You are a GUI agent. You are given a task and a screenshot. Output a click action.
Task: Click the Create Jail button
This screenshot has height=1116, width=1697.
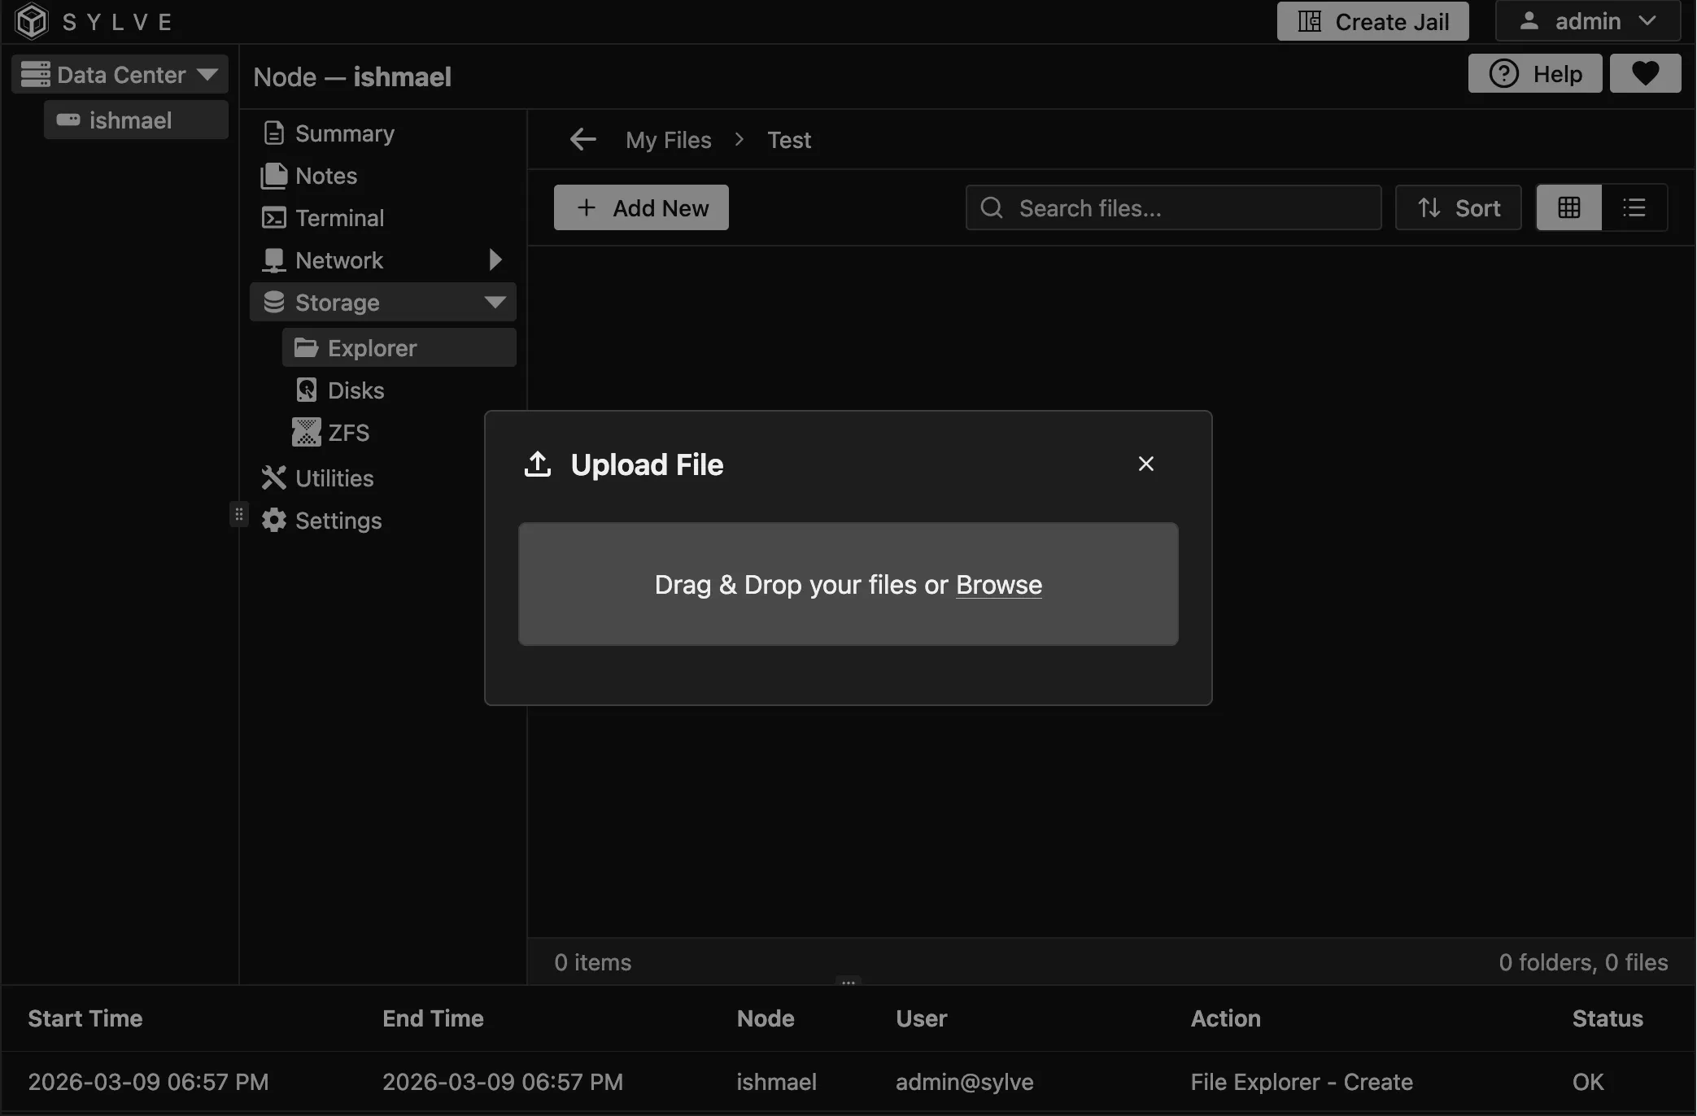click(x=1372, y=21)
